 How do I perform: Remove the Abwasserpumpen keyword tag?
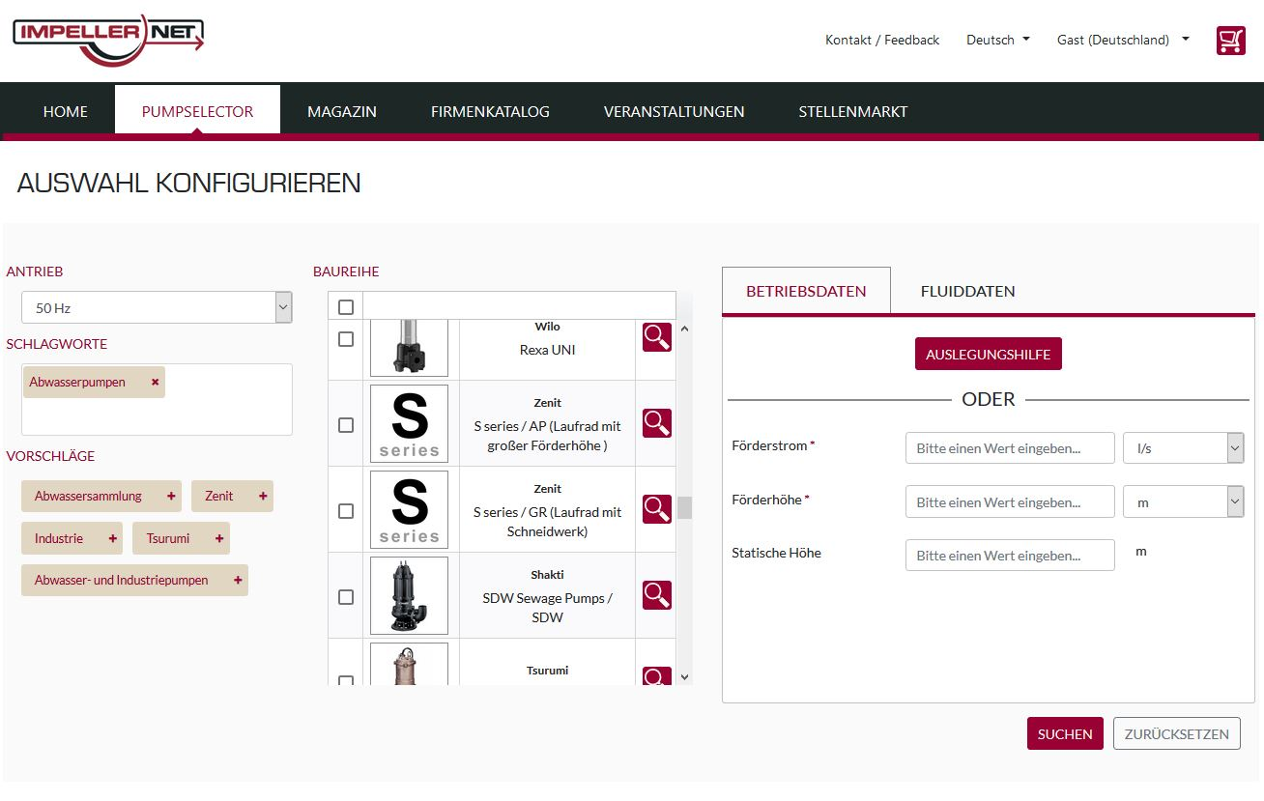155,382
